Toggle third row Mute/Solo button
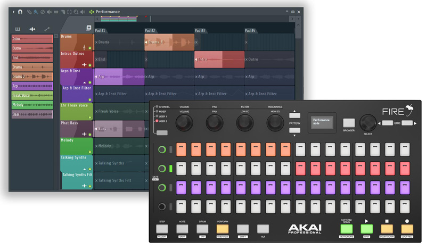 point(162,188)
